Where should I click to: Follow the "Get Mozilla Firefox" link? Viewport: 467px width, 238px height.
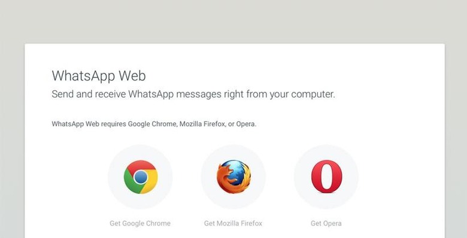coord(233,223)
